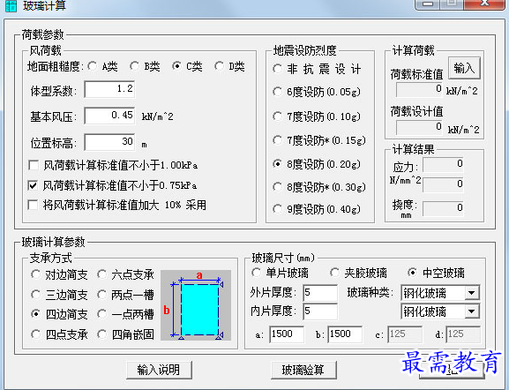Select 四边简支 support type
The image size is (509, 390).
pos(35,314)
